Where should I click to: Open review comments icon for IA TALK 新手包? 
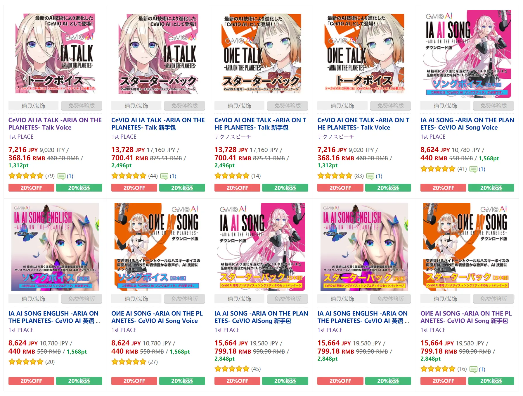164,176
